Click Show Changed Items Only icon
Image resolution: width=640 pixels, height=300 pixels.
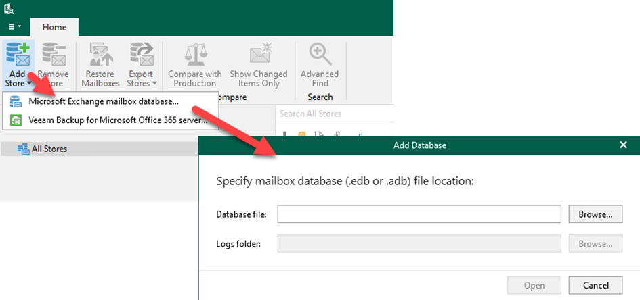[260, 54]
